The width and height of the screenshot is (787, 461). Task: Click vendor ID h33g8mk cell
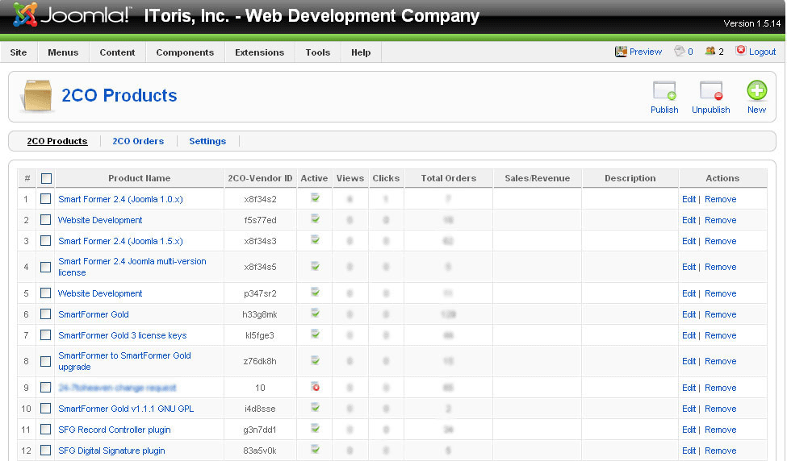pos(259,314)
